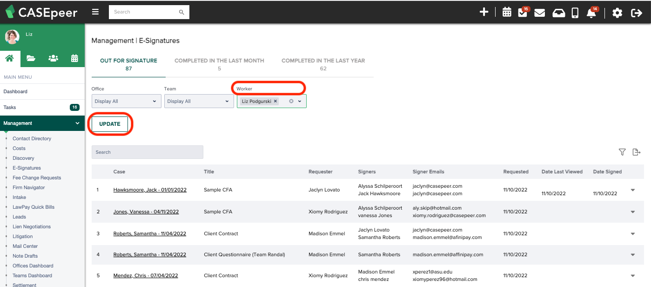The height and width of the screenshot is (287, 651).
Task: Open case Mendez, Chris - 07/04/2022
Action: 146,276
